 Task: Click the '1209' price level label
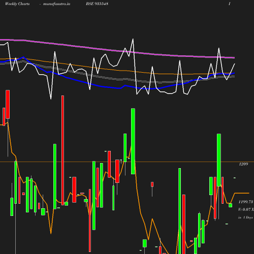click(243, 164)
